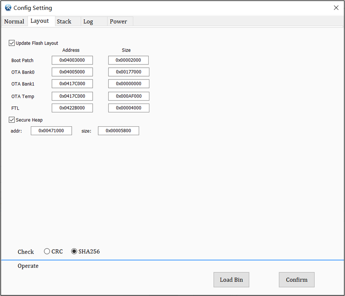Click the Secure Heap addr field

(x=51, y=130)
